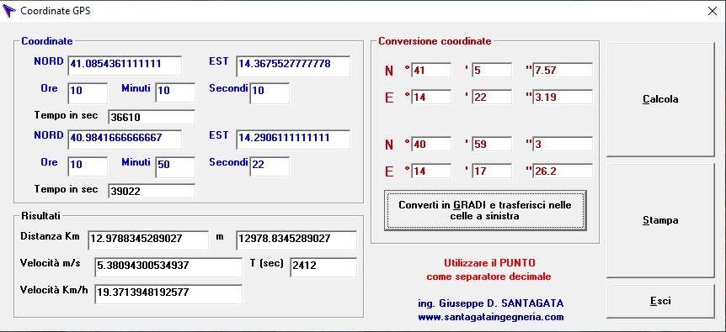
Task: Click Velocità m/s field 5.38094300534937
Action: (x=168, y=267)
